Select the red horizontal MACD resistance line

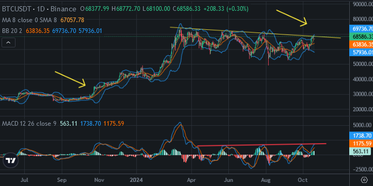(x=262, y=145)
